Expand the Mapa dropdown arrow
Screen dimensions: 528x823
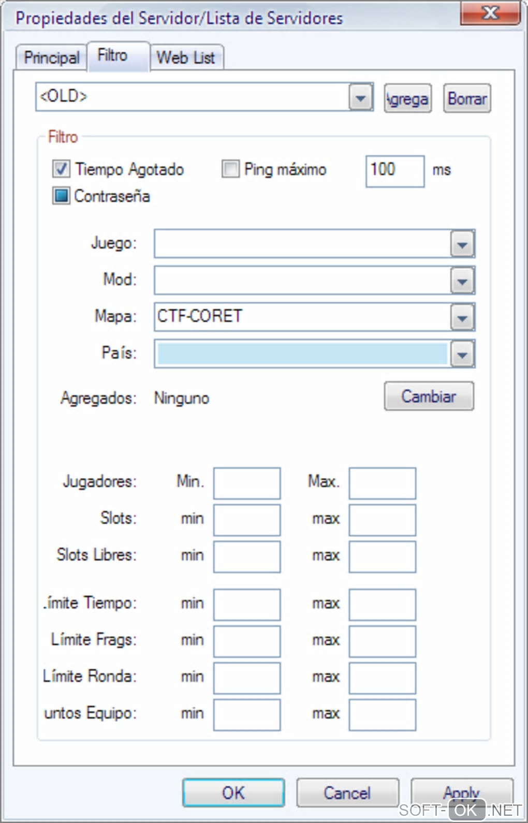462,317
